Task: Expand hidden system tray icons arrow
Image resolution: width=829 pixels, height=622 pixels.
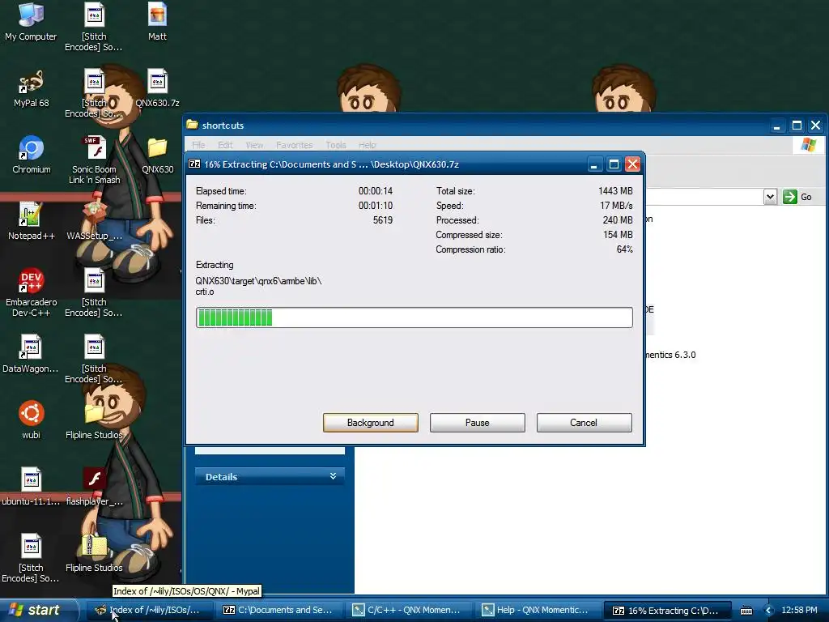Action: (x=768, y=611)
